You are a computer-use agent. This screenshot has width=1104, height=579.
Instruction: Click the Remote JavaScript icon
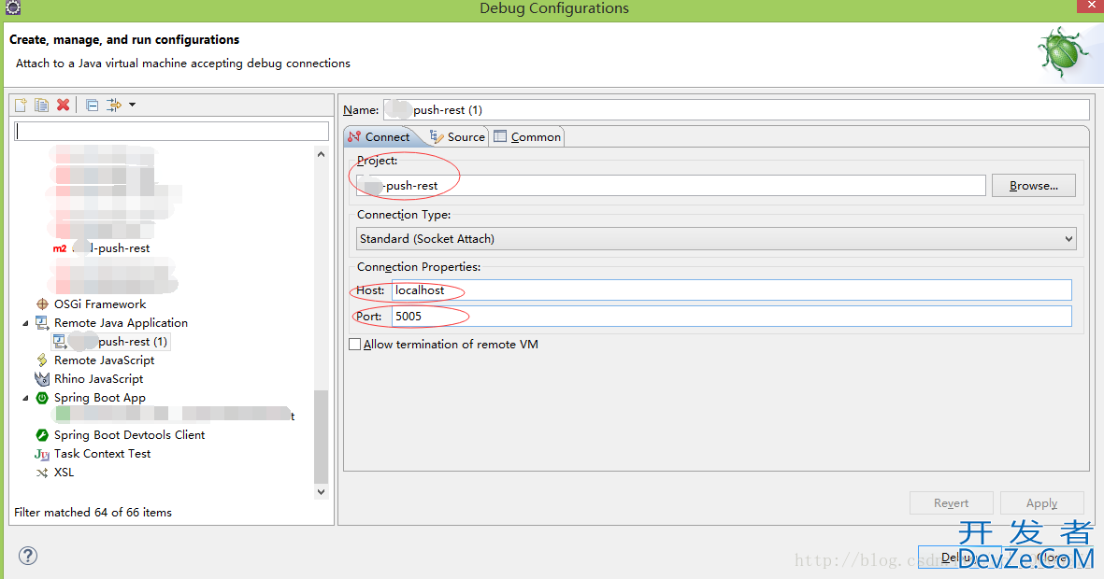[42, 360]
